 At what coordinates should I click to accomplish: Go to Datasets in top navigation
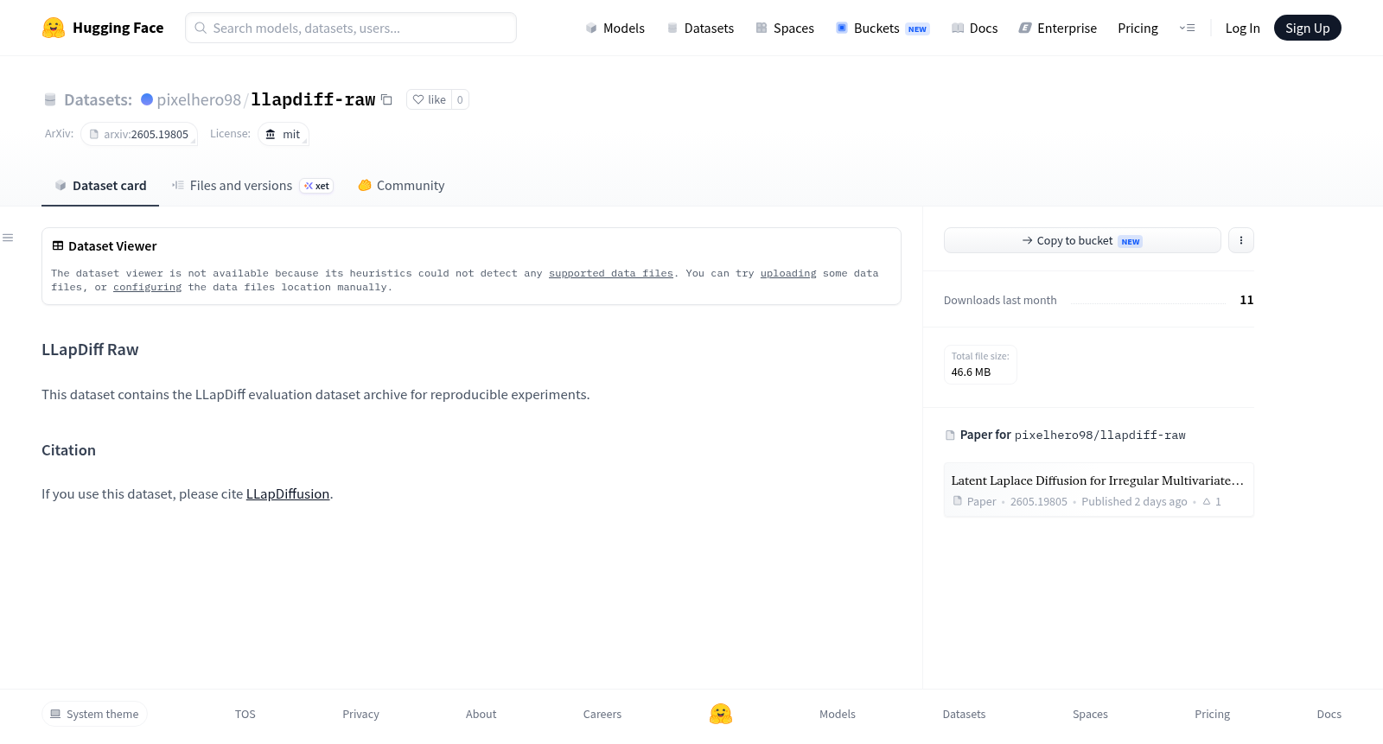tap(700, 28)
